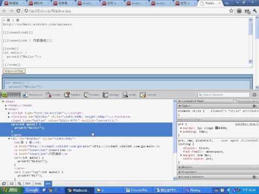Activate the inspect element magnifier
Screen dimensions: 259x194
click(19, 183)
